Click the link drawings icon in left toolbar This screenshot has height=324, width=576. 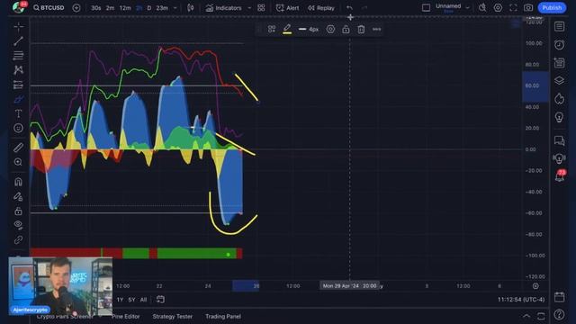(x=18, y=240)
